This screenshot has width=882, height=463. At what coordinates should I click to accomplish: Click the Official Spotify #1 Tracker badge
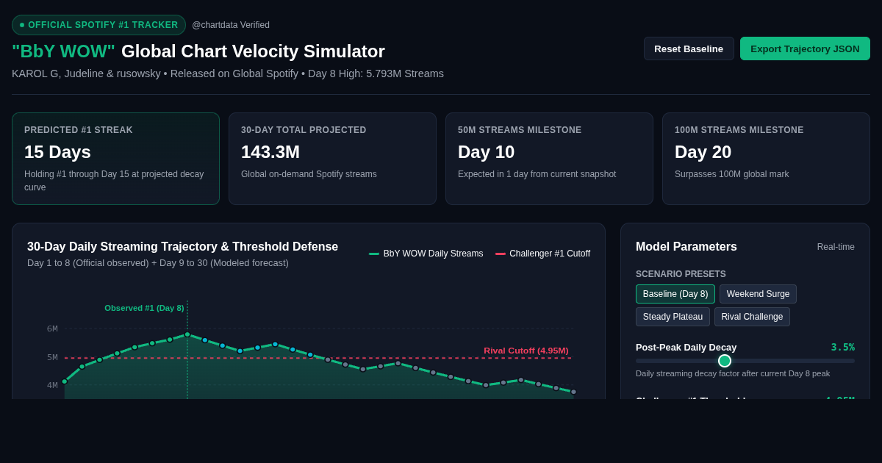(98, 25)
